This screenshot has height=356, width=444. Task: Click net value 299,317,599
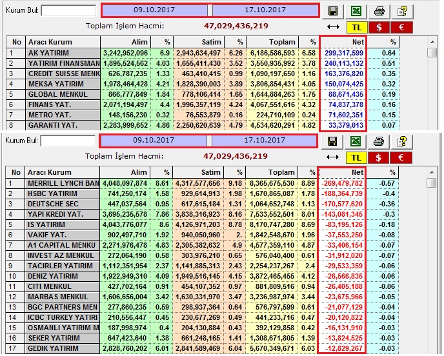click(344, 53)
